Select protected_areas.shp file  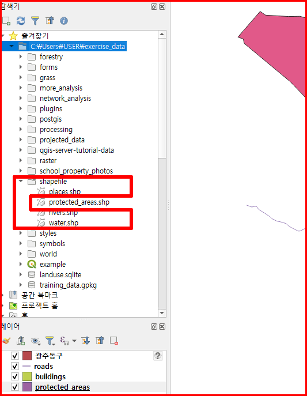point(79,202)
